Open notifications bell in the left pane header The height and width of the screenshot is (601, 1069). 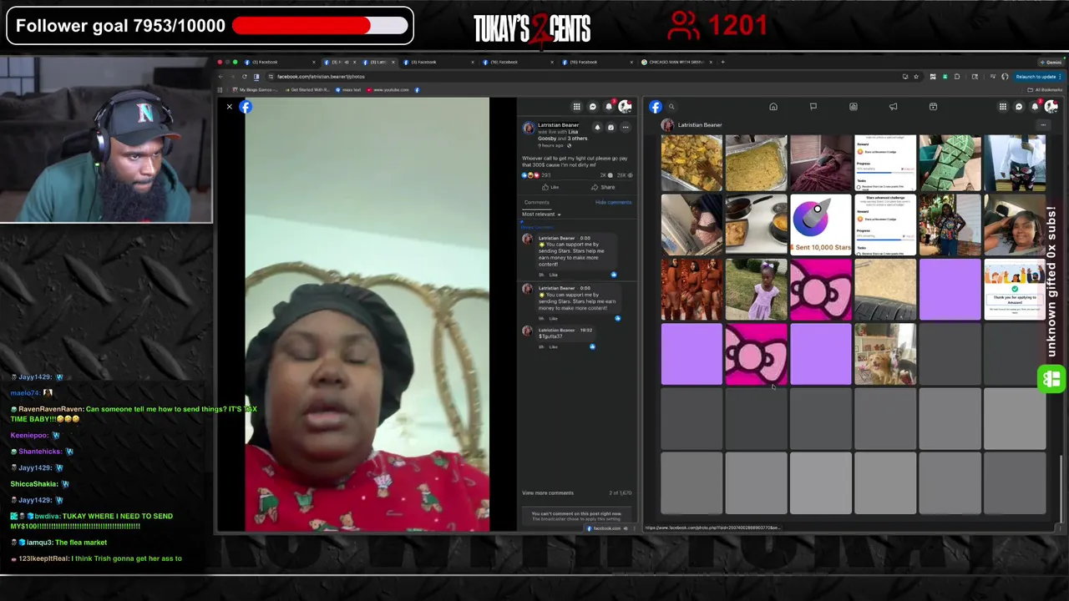(609, 107)
